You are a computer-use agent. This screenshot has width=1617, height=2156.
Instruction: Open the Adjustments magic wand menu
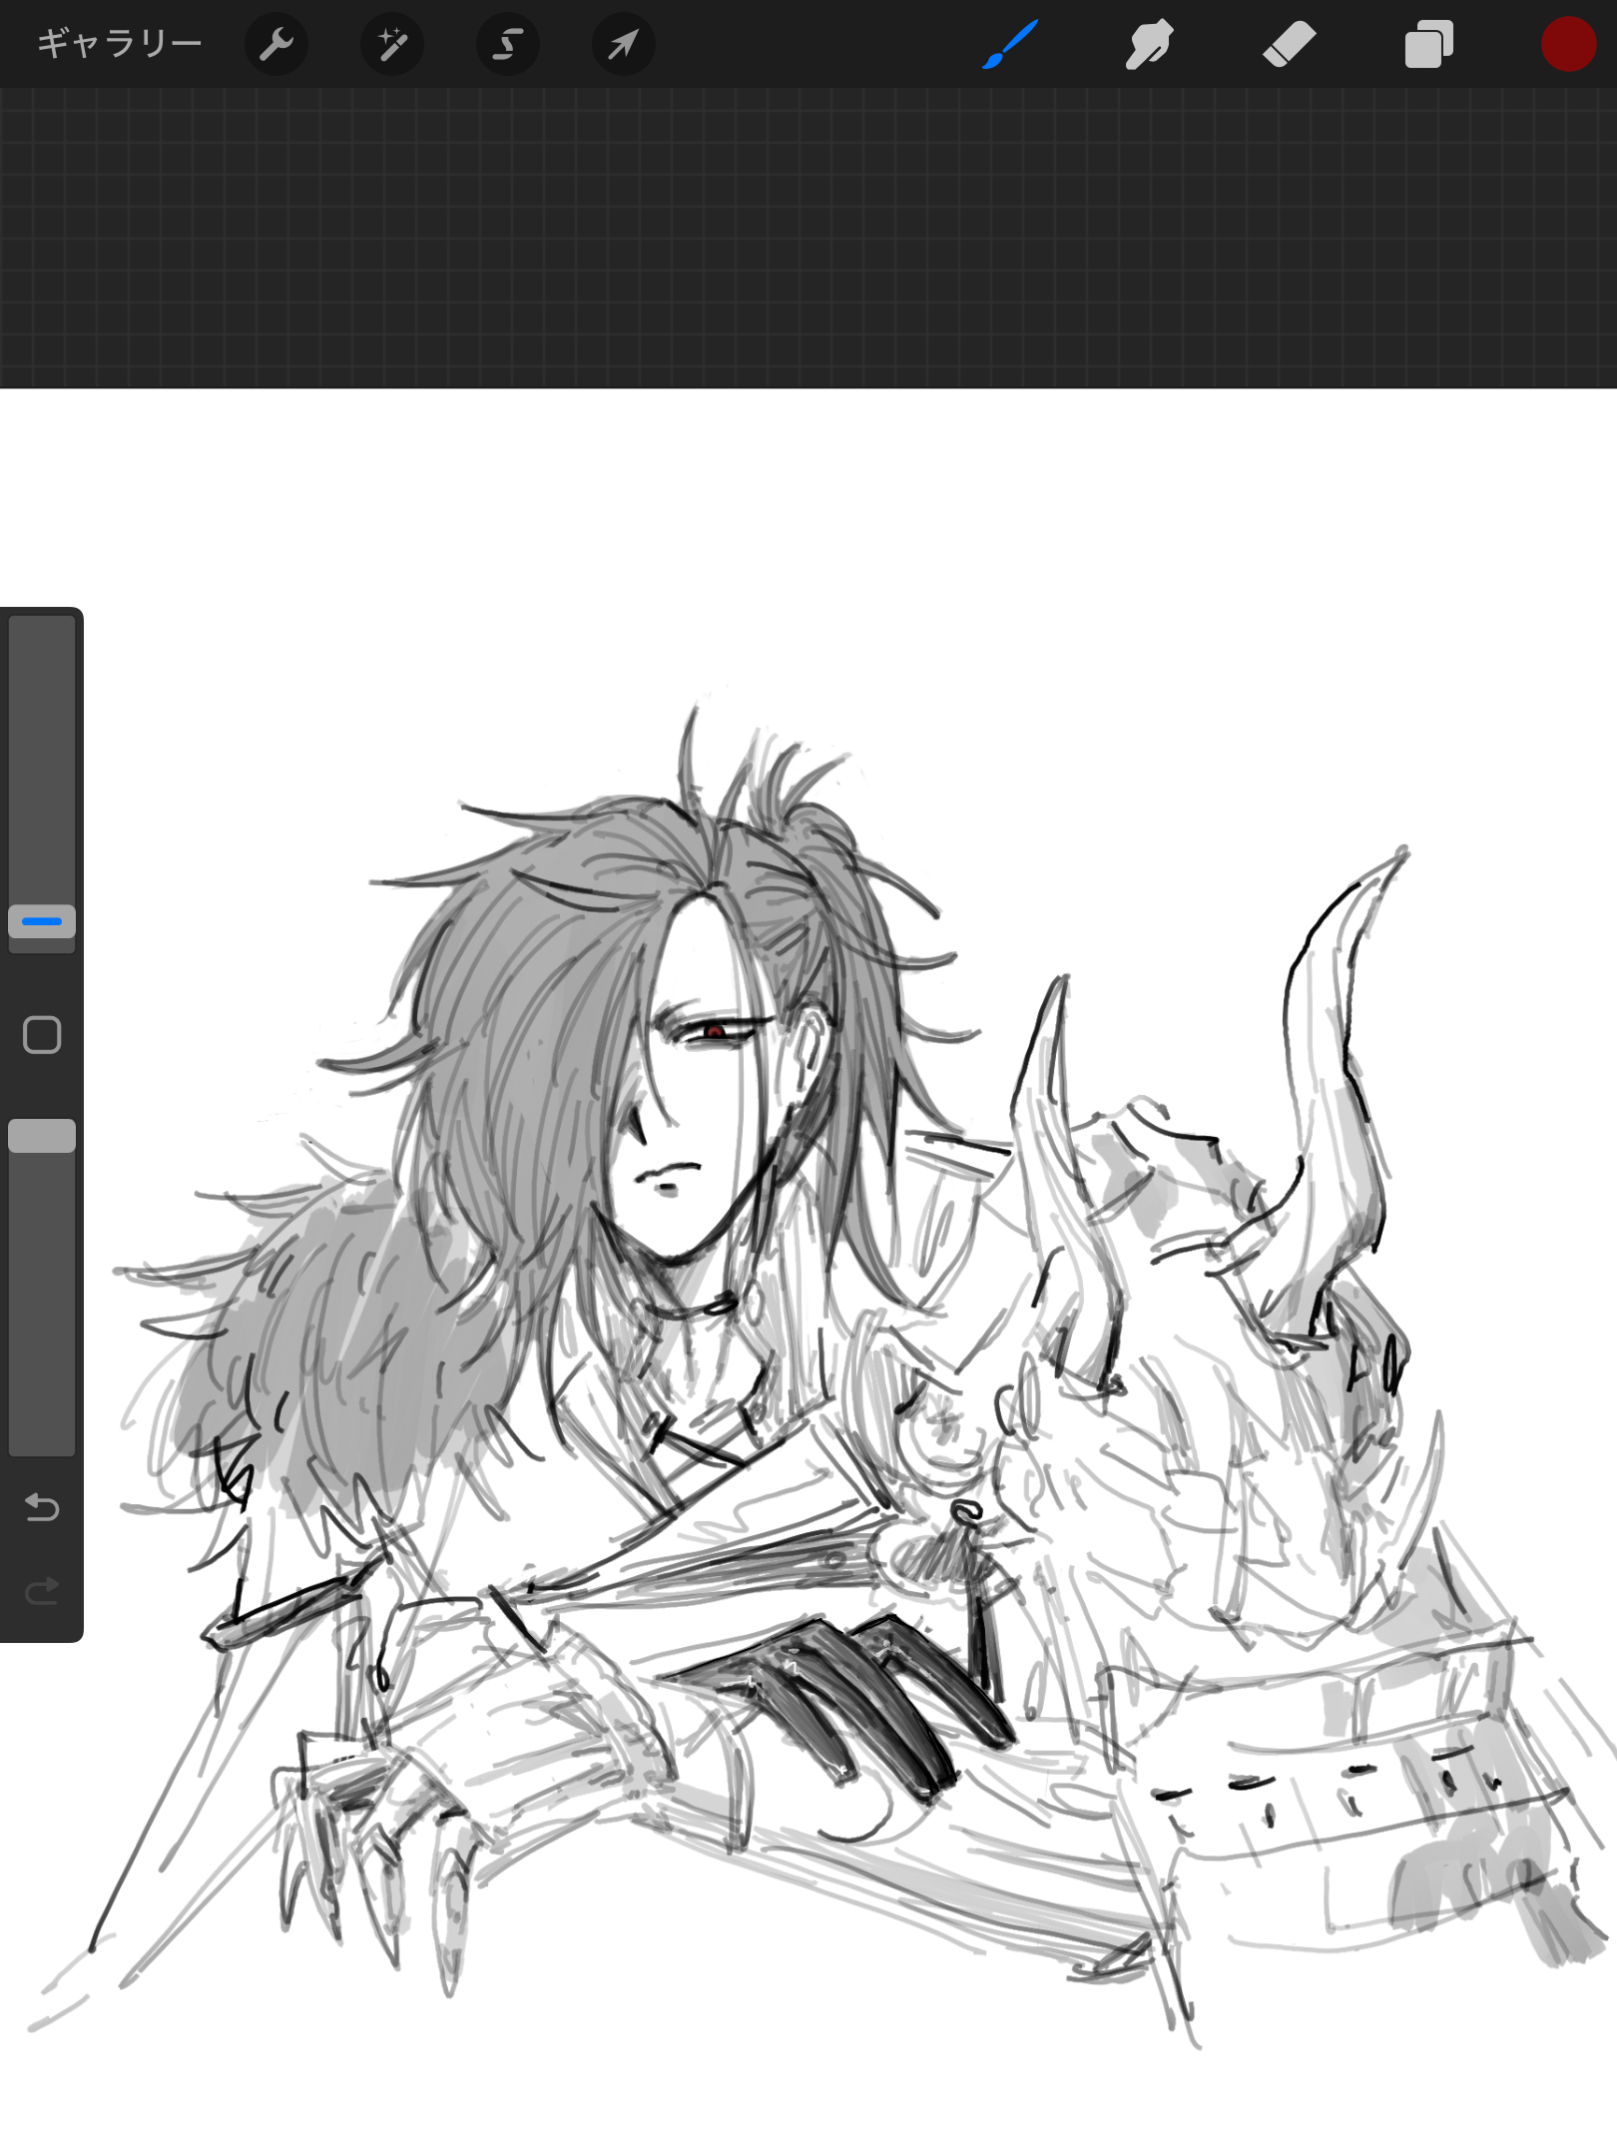[392, 44]
